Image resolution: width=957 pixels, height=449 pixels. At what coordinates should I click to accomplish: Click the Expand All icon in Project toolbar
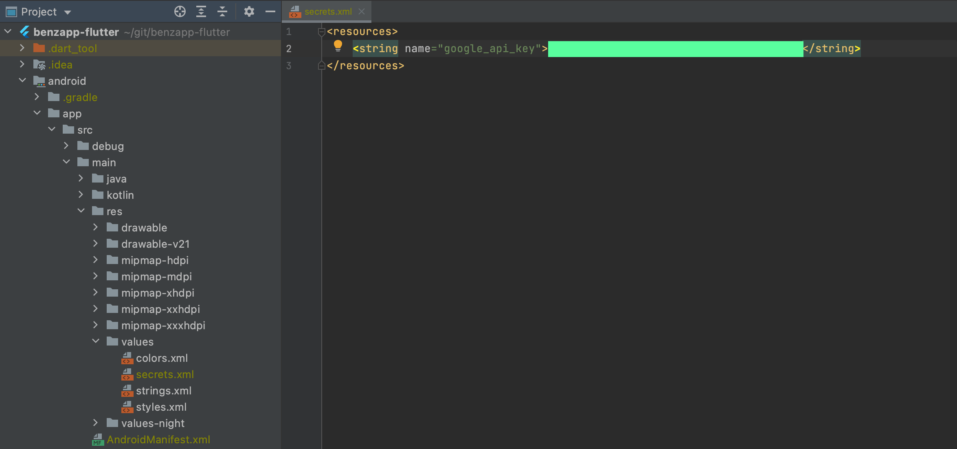[x=201, y=11]
